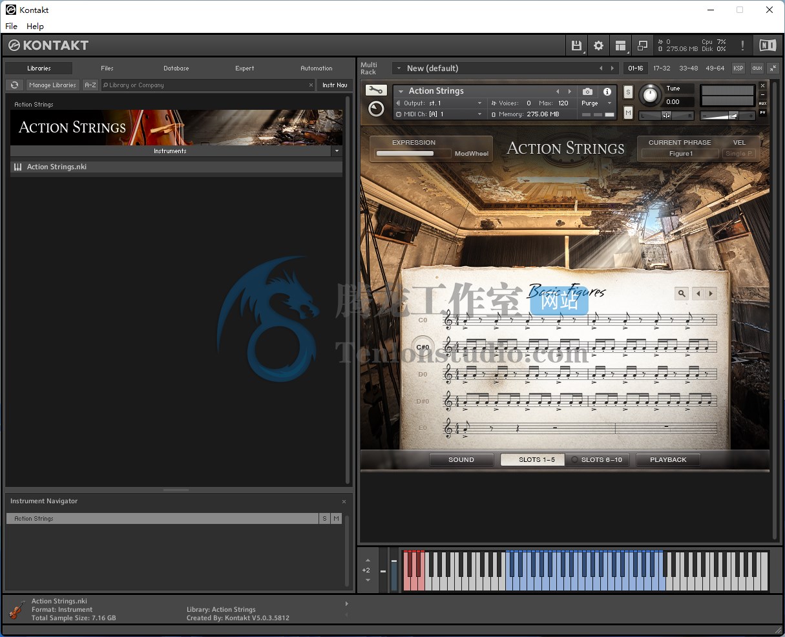Click Manage Libraries button
This screenshot has height=637, width=785.
52,85
